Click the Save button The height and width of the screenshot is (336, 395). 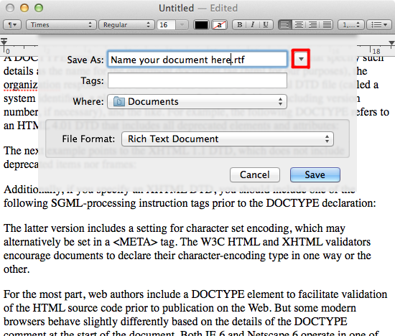pos(315,174)
